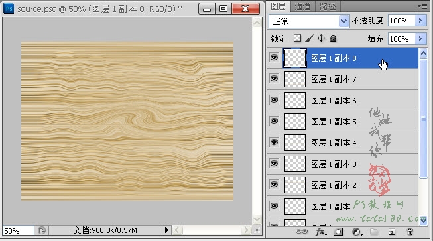Click the link layers icon

[302, 232]
